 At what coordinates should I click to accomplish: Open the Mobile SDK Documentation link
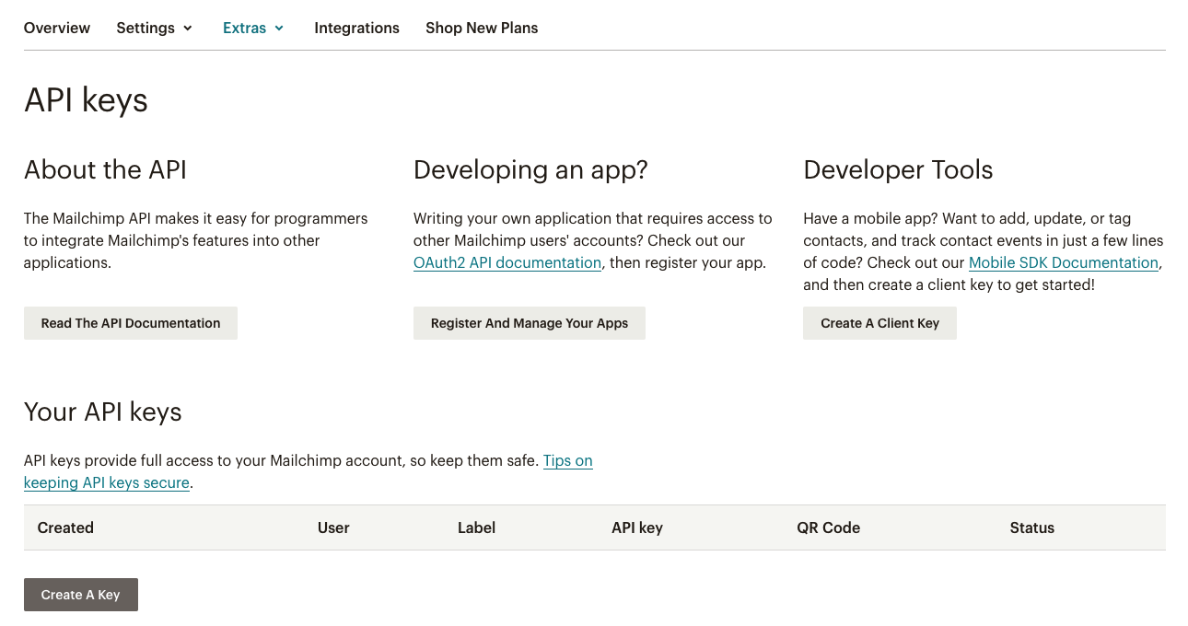[1064, 262]
